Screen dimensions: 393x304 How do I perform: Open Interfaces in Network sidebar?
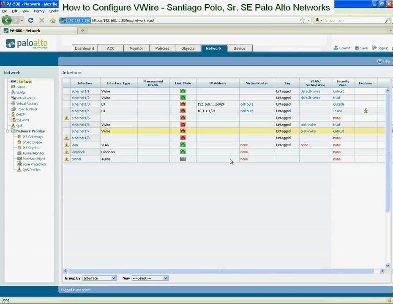[24, 81]
